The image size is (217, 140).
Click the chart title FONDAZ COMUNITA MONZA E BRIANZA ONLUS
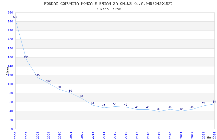[x=108, y=4]
